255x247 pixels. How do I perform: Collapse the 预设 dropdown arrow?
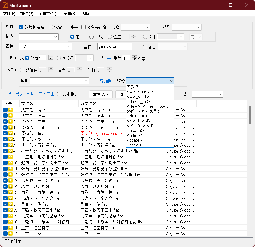coord(171,81)
